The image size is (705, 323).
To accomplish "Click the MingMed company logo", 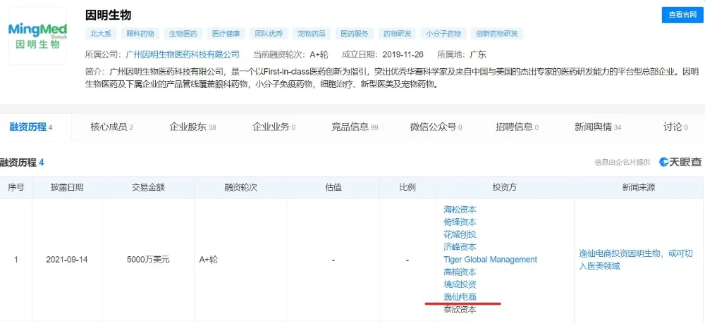I will click(x=38, y=36).
